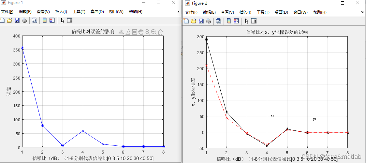Open a file in Figure 1 toolbar
Viewport: 366px width, 163px height.
(x=9, y=21)
